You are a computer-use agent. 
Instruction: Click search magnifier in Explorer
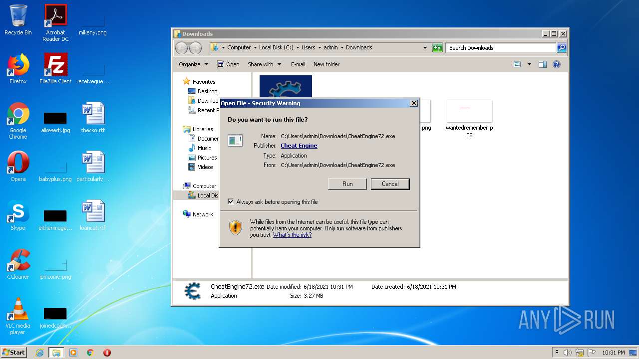(562, 48)
